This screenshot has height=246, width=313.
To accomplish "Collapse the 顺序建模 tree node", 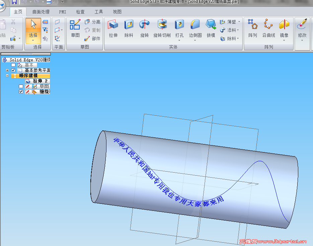I will (7, 75).
